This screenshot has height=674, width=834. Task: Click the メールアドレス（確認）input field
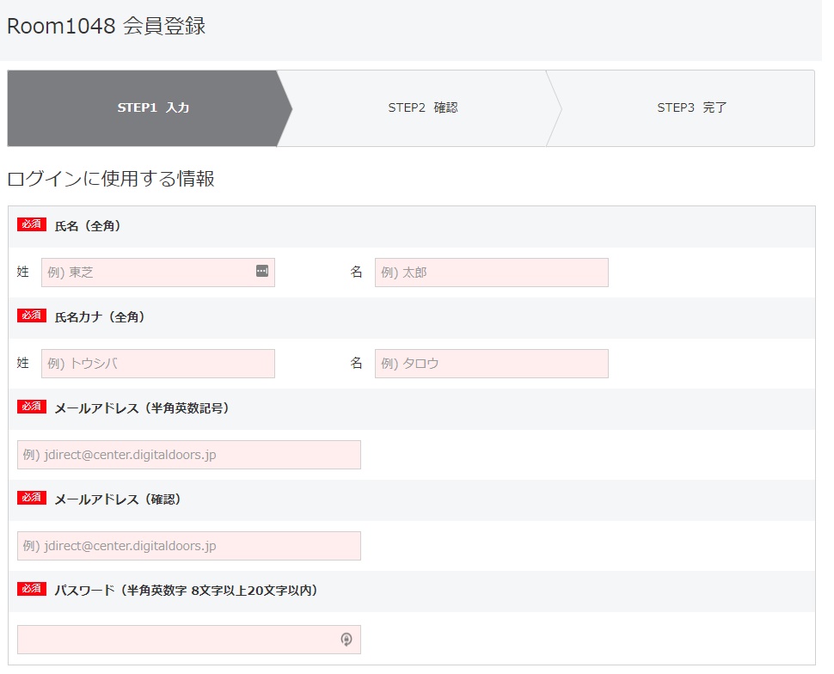189,546
